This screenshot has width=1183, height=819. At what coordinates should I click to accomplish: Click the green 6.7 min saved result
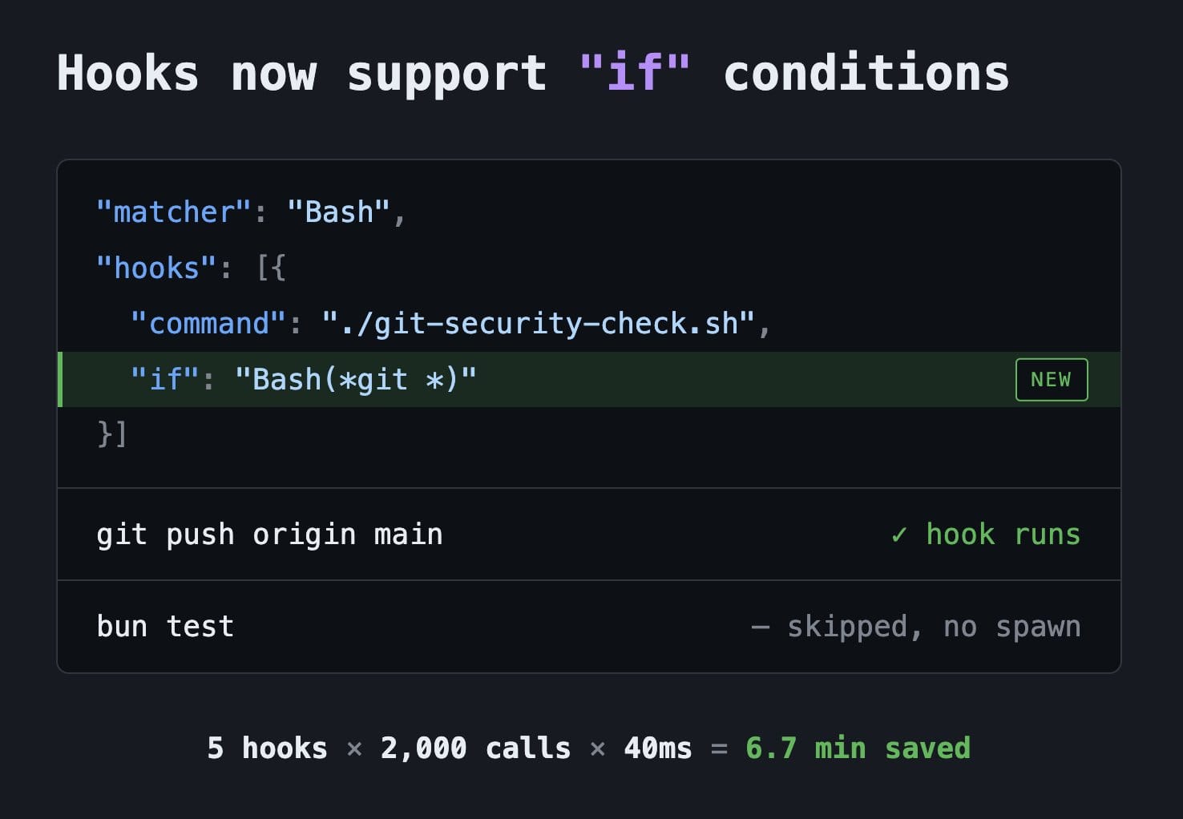pos(858,748)
